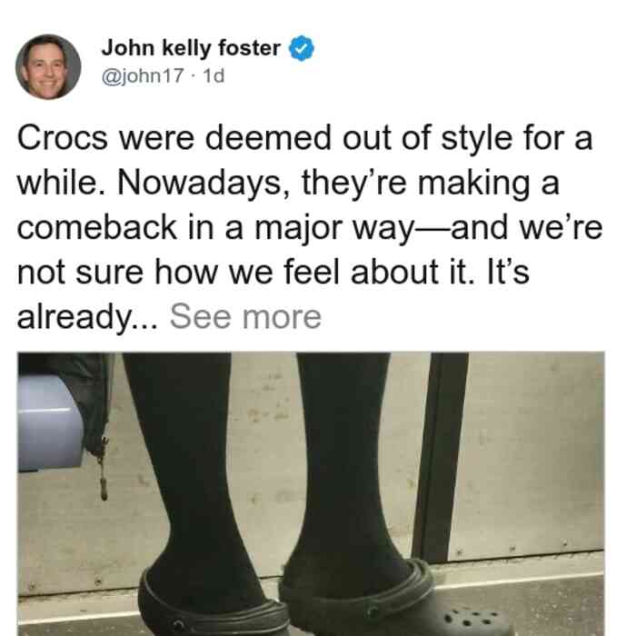Open the 1d post timestamp
636x636 pixels.
[x=214, y=75]
